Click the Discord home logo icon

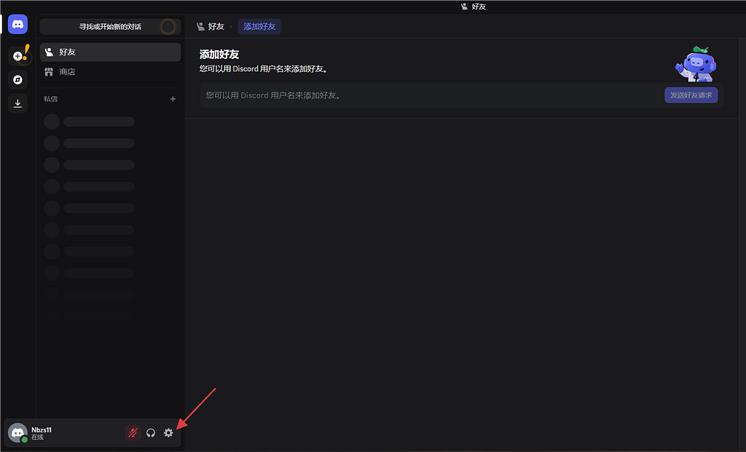coord(17,24)
